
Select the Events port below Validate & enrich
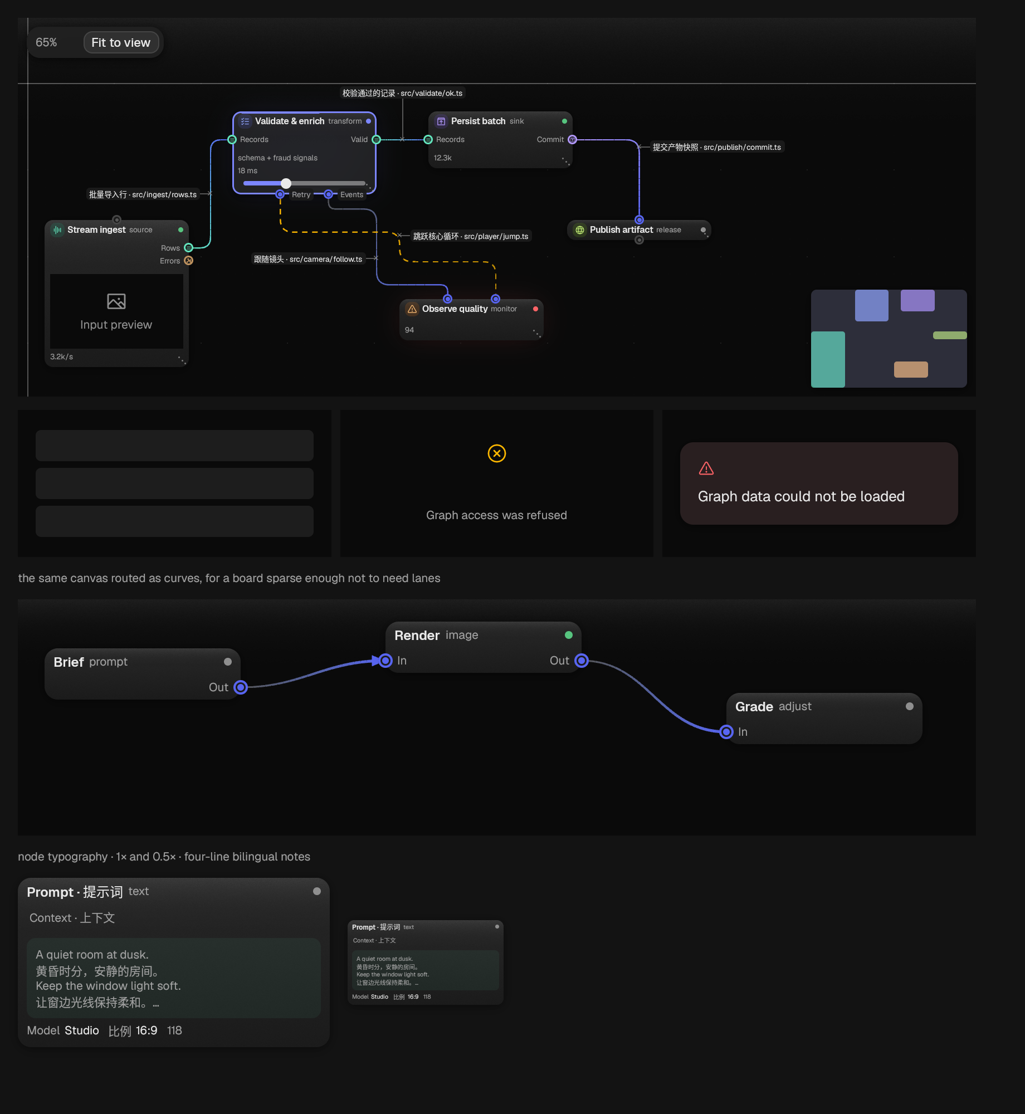pos(329,194)
